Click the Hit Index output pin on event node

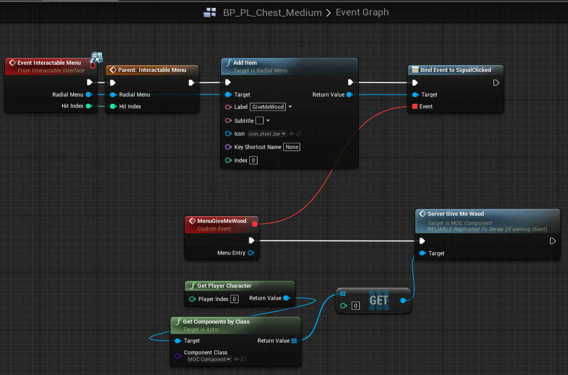pyautogui.click(x=89, y=106)
